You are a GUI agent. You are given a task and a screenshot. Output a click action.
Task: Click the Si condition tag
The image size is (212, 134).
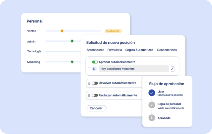[x=94, y=69]
